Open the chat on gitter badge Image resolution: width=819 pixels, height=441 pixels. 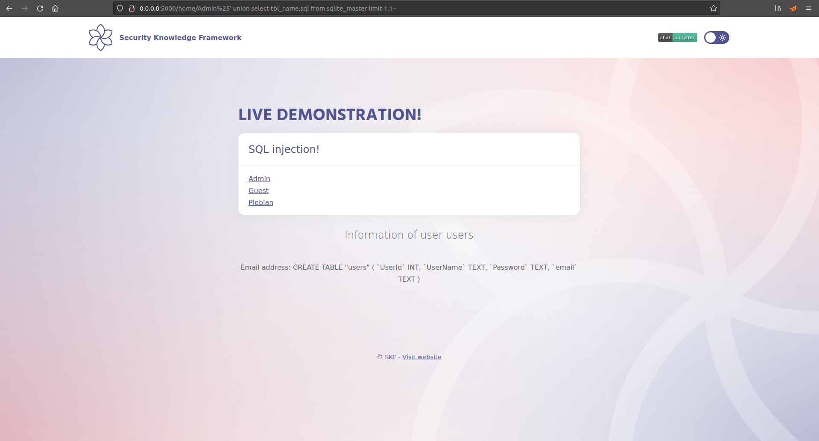click(678, 37)
